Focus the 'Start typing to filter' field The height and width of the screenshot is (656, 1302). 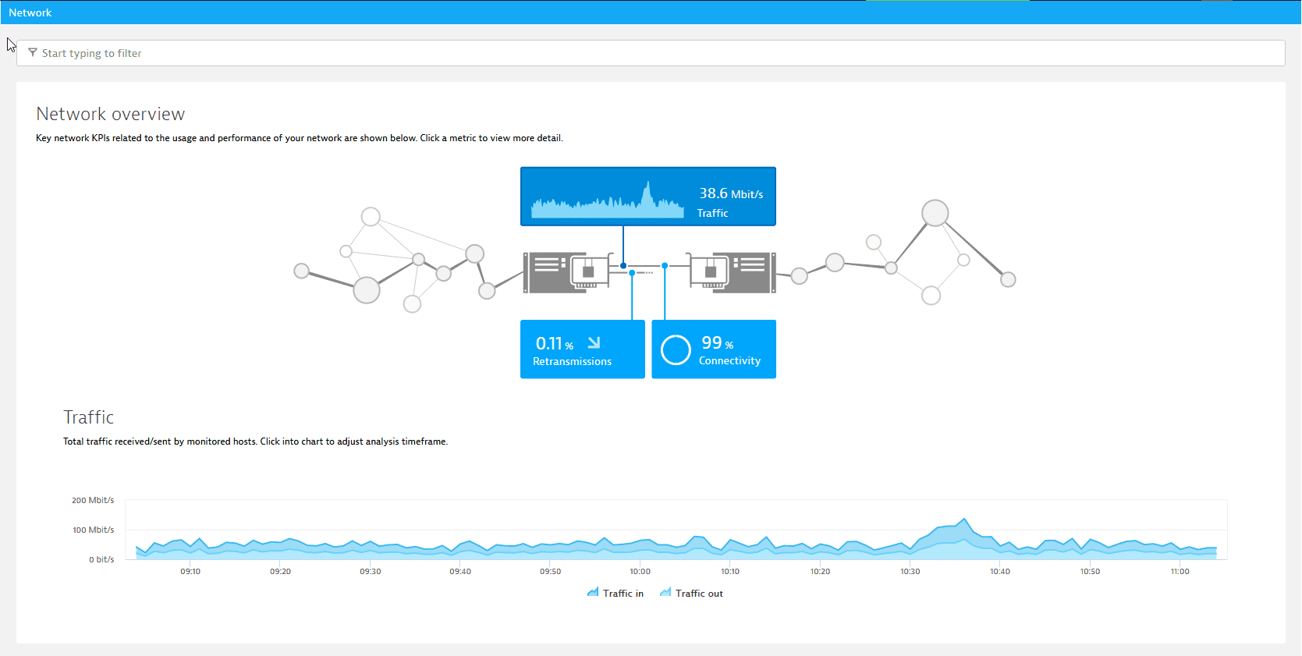(651, 53)
